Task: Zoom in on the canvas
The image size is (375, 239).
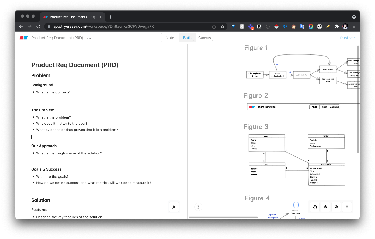Action: pyautogui.click(x=326, y=207)
